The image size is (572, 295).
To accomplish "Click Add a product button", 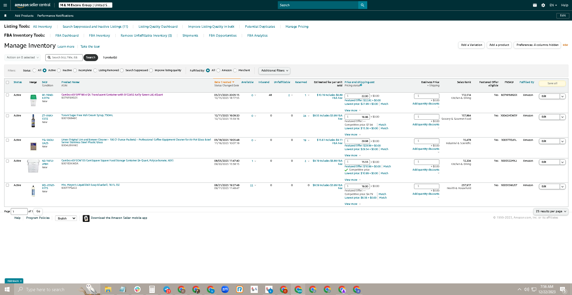I will [x=499, y=45].
